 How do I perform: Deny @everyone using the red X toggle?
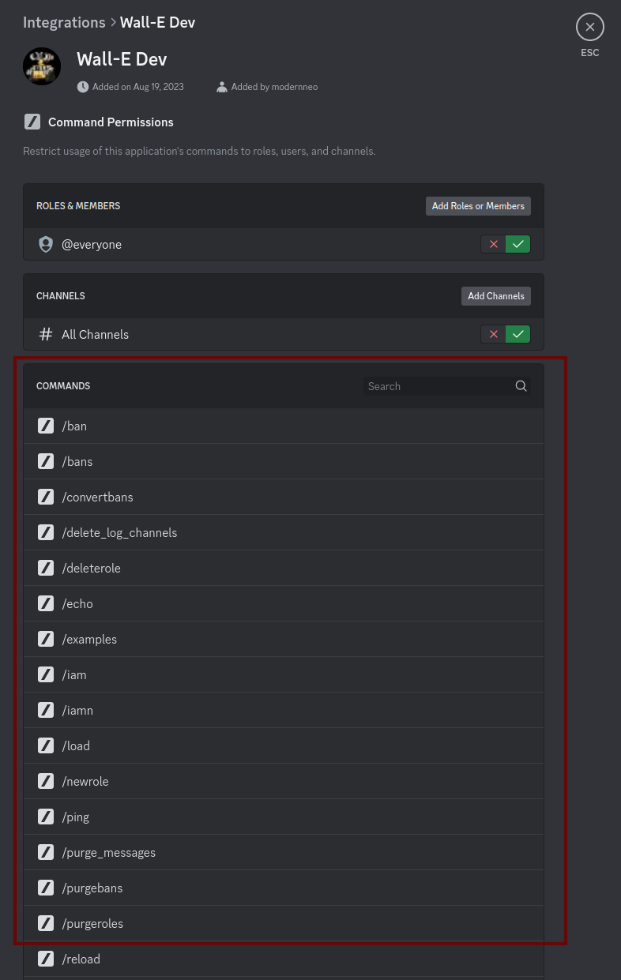tap(494, 244)
